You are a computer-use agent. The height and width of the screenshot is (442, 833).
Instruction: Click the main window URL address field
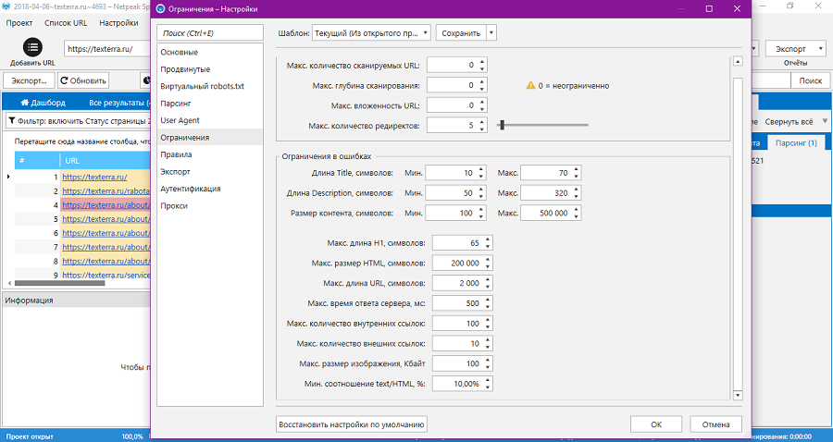click(x=108, y=49)
